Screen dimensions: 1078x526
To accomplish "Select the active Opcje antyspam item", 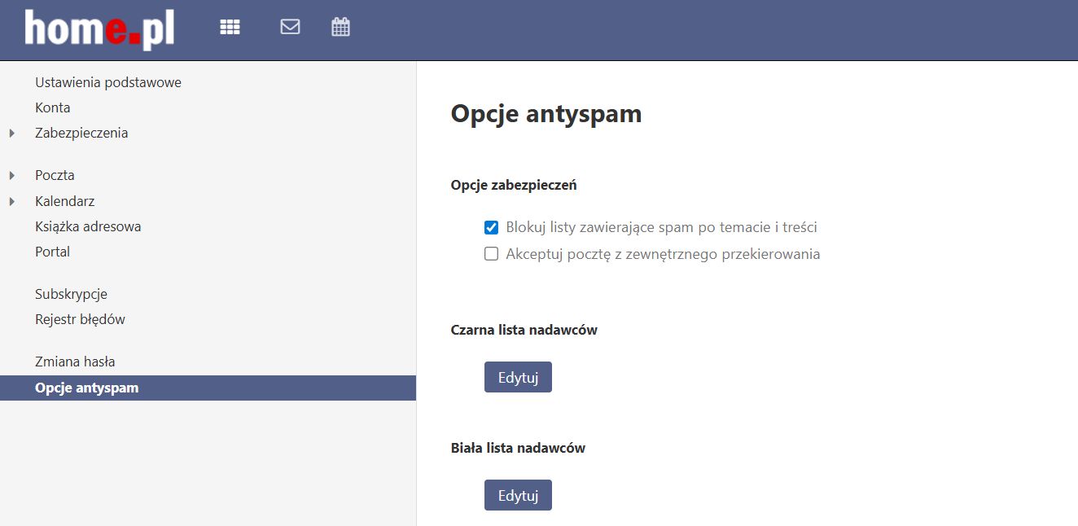I will pyautogui.click(x=86, y=388).
